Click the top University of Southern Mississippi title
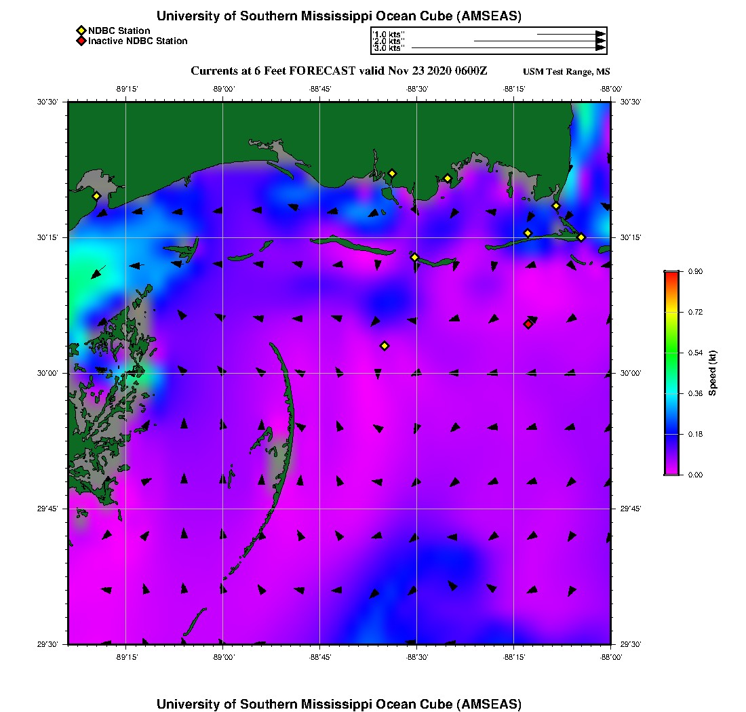Image resolution: width=746 pixels, height=712 pixels. 339,16
